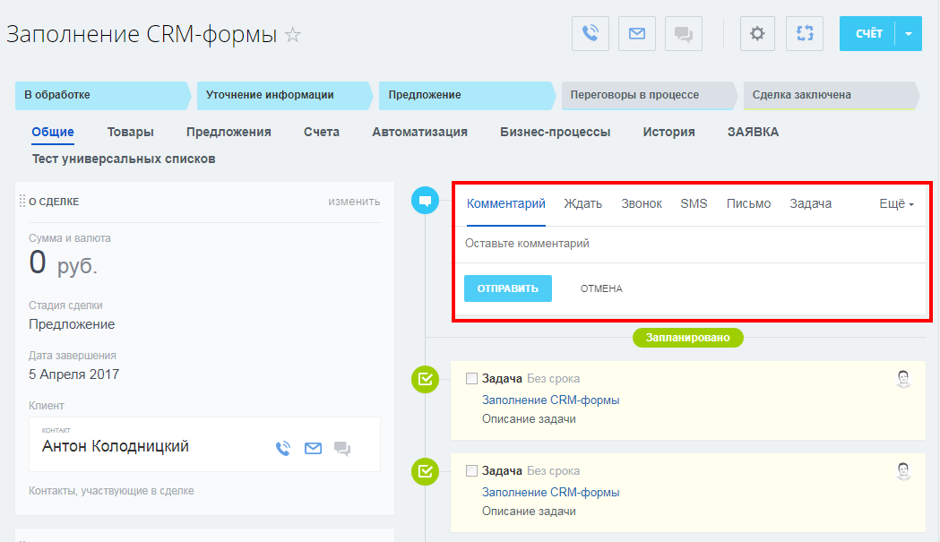Click the Оставьте комментарий input field

point(691,244)
